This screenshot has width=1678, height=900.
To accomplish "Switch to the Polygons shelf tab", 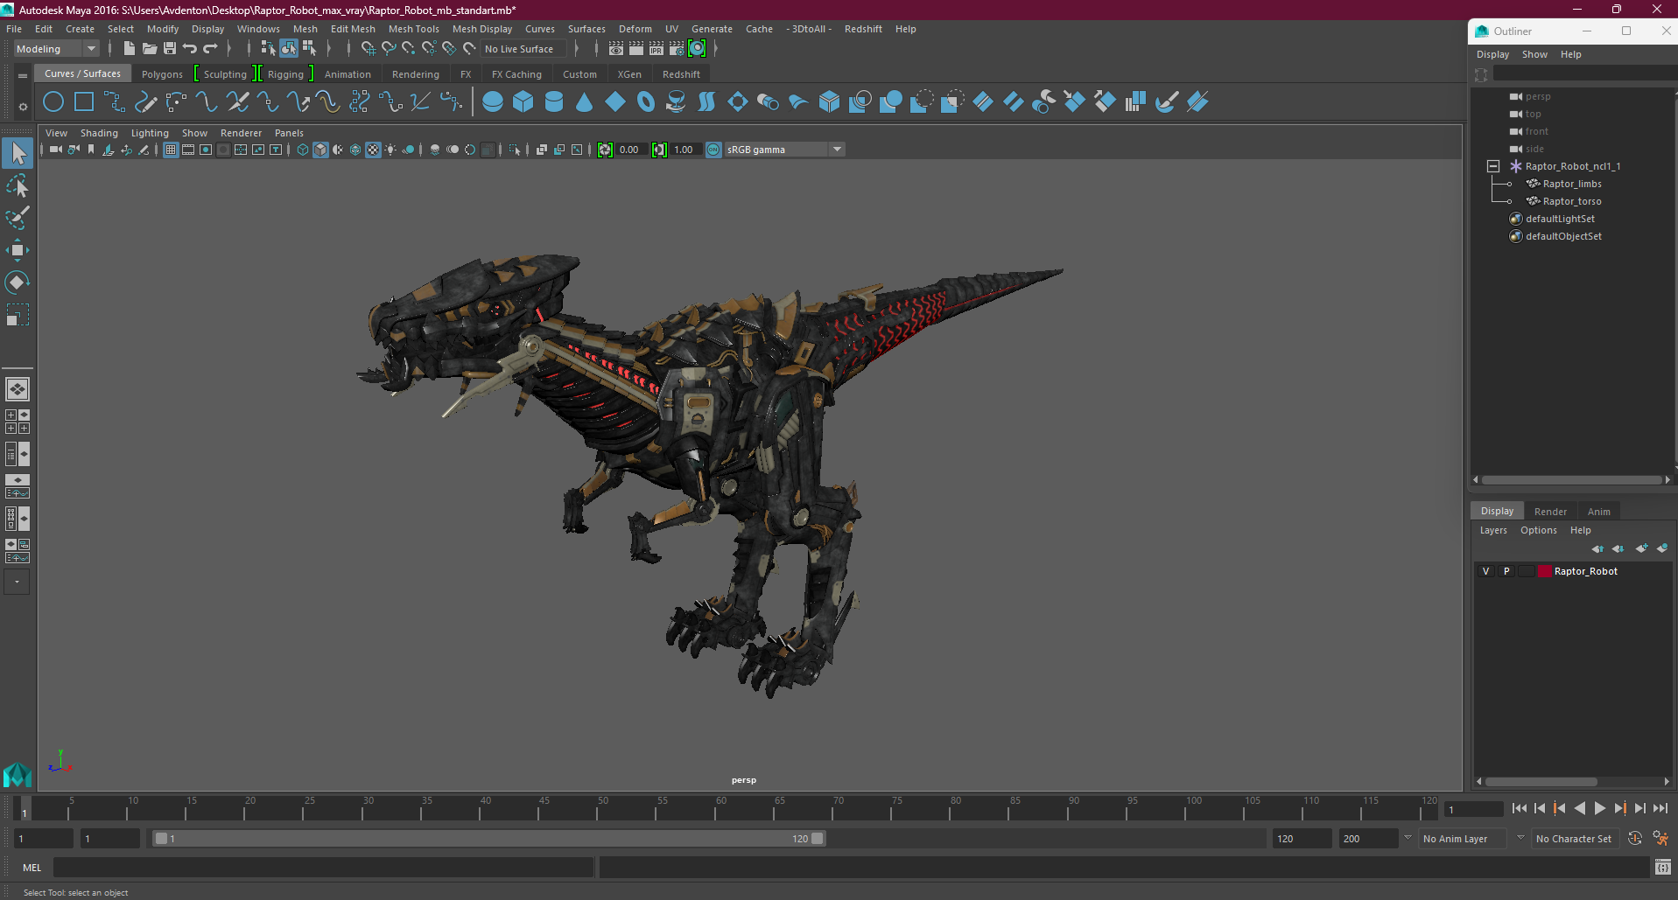I will click(x=162, y=74).
